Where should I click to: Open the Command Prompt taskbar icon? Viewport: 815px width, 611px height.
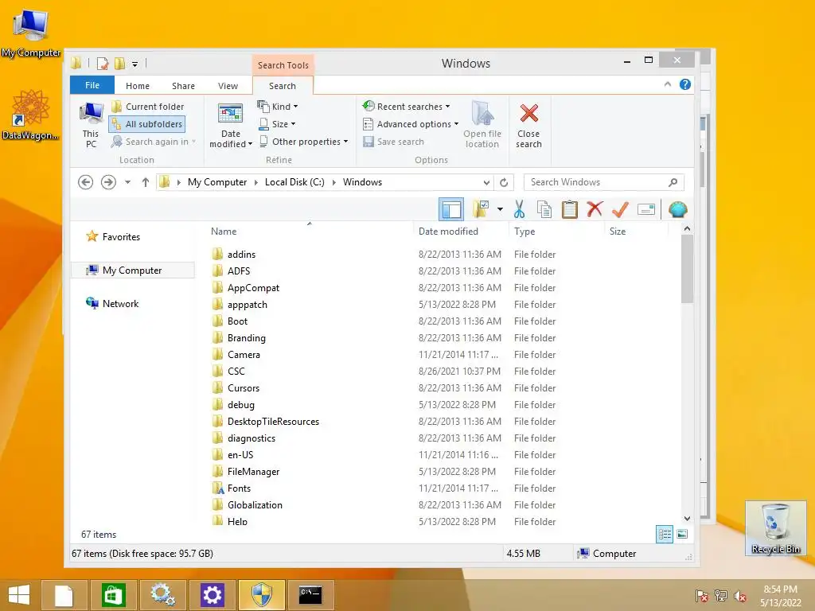point(310,595)
